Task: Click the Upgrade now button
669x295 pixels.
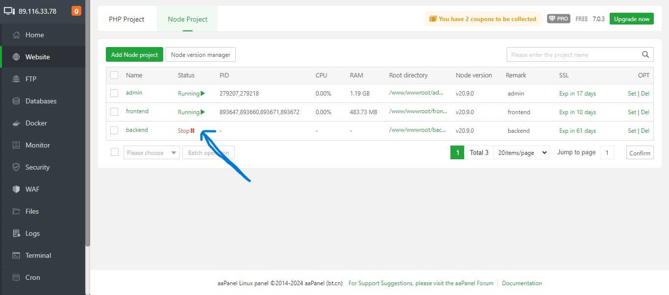Action: click(x=631, y=19)
